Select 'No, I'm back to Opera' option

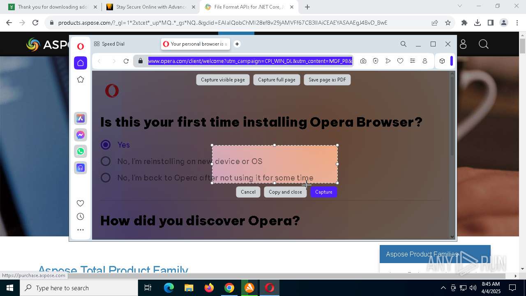(106, 178)
